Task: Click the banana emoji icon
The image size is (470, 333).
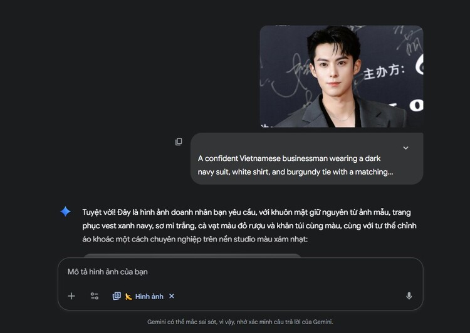Action: click(x=128, y=297)
